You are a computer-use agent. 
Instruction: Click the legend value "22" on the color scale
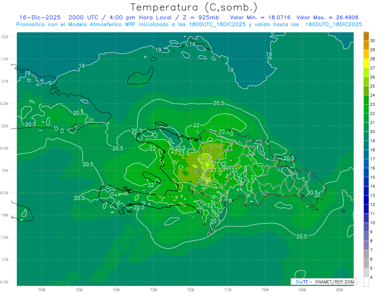pos(373,114)
